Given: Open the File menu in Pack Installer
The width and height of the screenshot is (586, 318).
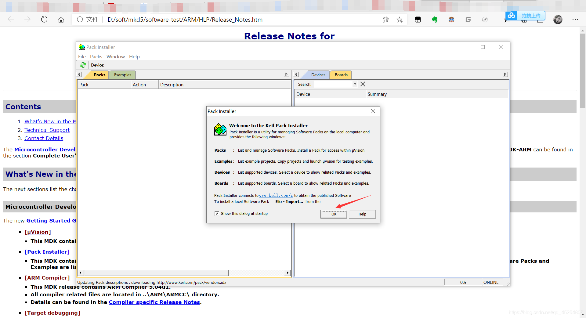Looking at the screenshot, I should (82, 56).
